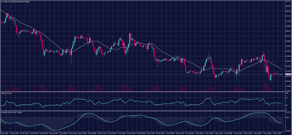Click the 3 Nov 23:00 time label
This screenshot has height=135, width=292.
click(x=277, y=133)
